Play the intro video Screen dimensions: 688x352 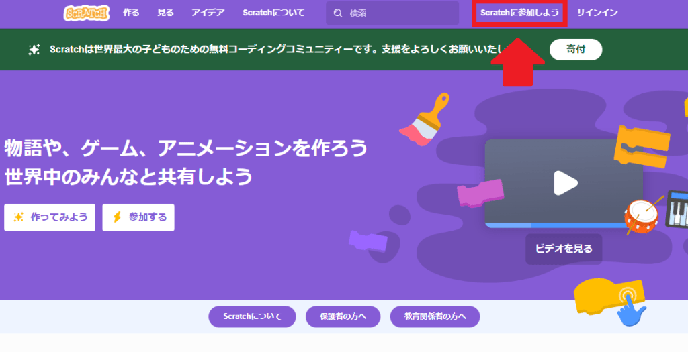pos(565,183)
